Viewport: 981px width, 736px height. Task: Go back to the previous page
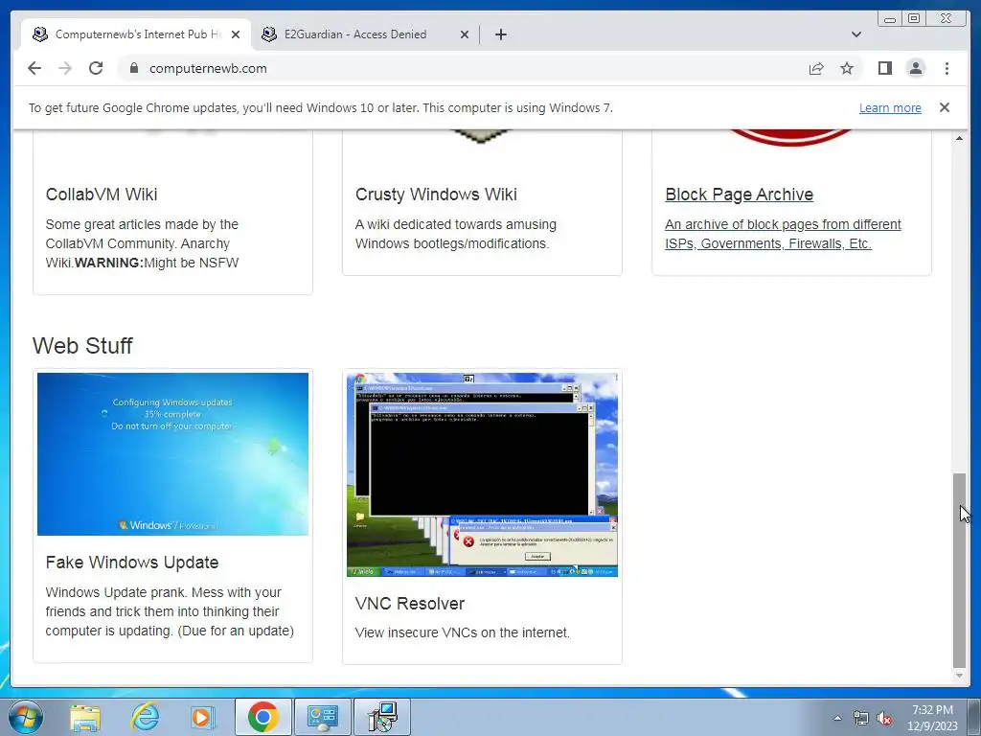[34, 68]
